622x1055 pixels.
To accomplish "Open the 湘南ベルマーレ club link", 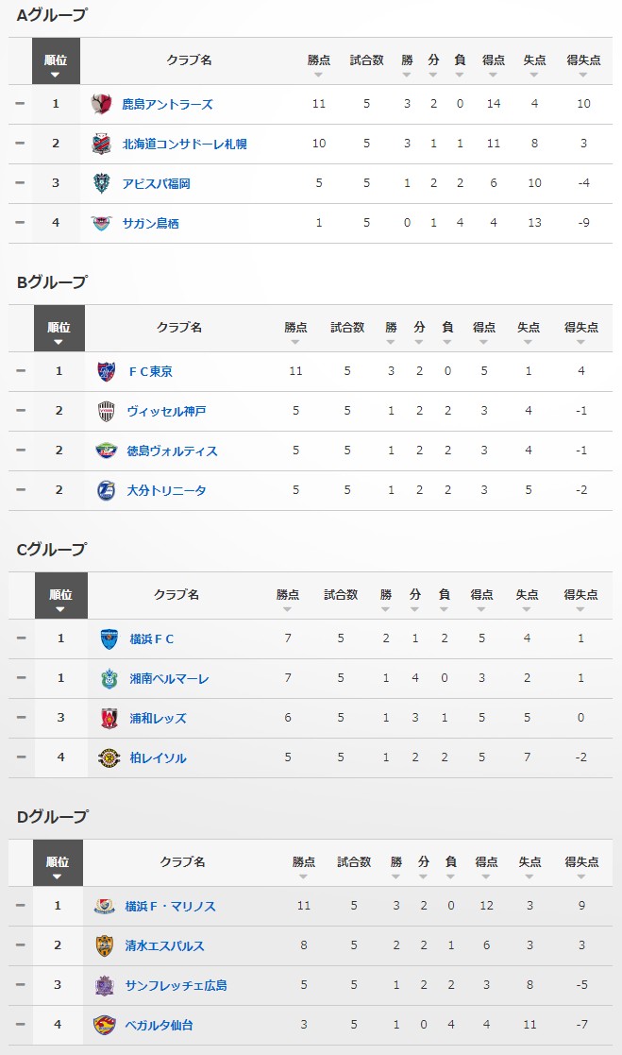I will click(170, 678).
